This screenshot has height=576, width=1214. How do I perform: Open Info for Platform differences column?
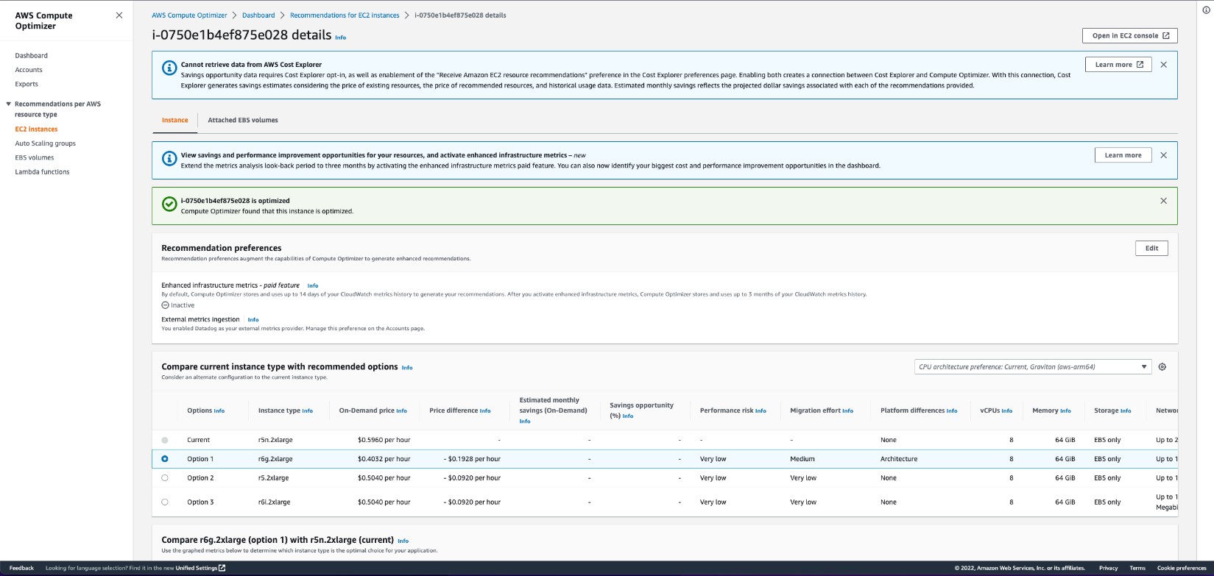click(952, 411)
